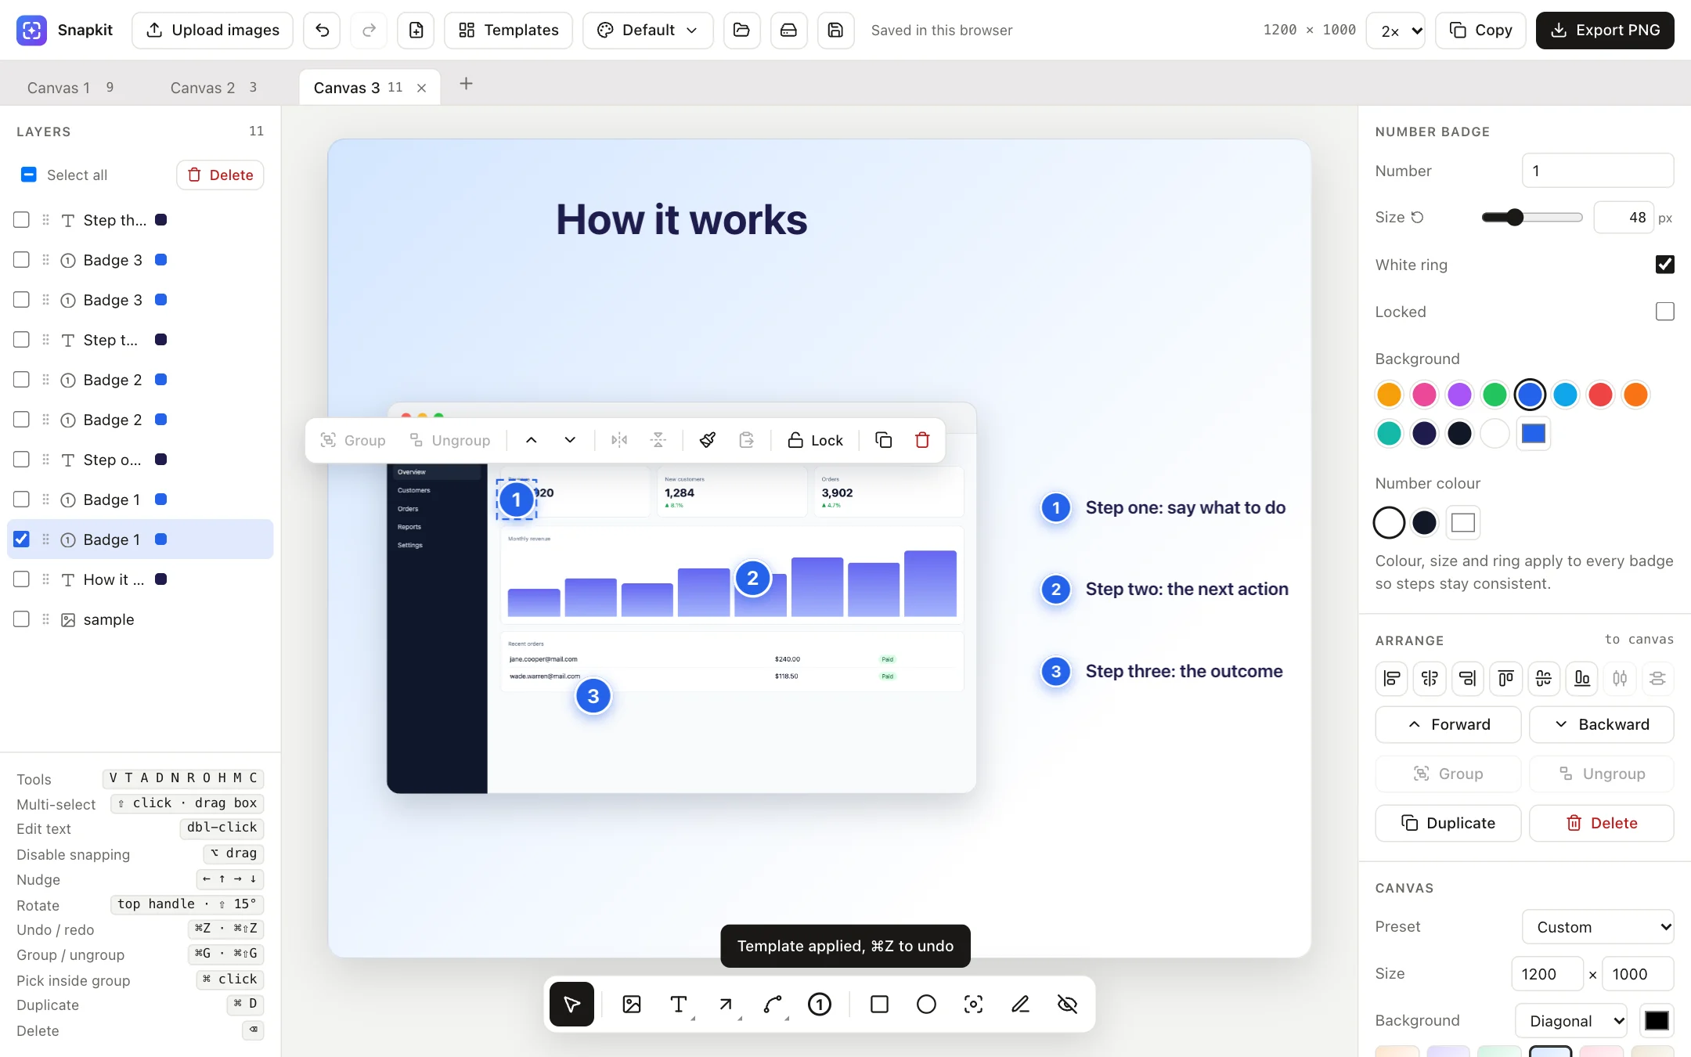This screenshot has width=1691, height=1057.
Task: Click the reset size icon next to Size
Action: coord(1417,218)
